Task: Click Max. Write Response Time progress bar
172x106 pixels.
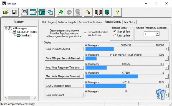Action: (125, 77)
